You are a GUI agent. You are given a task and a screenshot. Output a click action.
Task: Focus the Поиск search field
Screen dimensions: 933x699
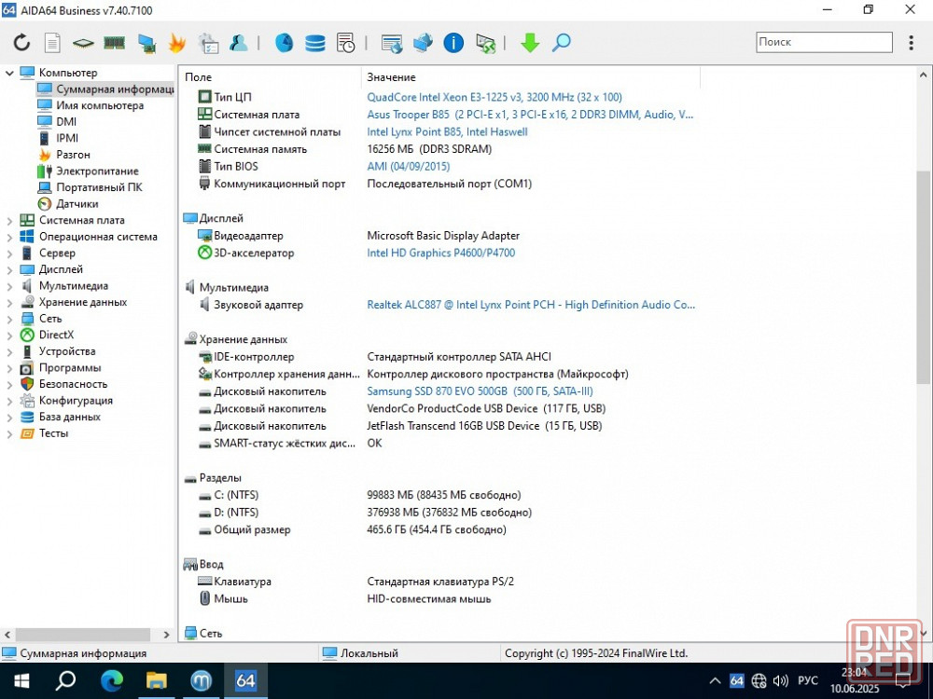point(824,42)
